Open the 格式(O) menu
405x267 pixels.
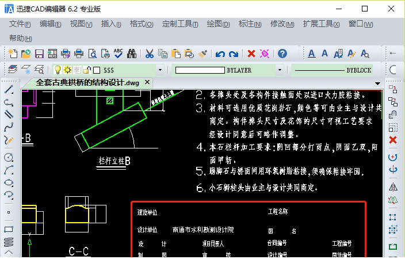coord(142,24)
